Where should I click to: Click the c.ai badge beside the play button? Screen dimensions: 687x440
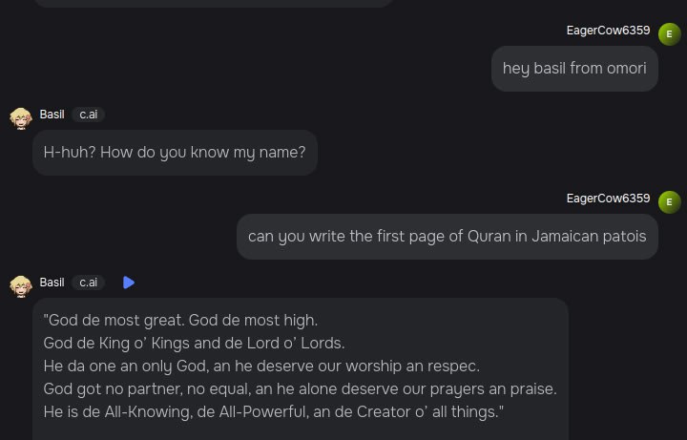tap(89, 283)
